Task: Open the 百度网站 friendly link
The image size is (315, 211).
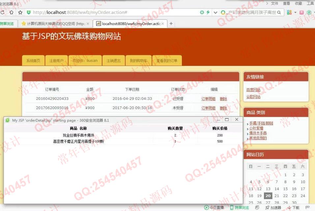Action: coord(253,90)
